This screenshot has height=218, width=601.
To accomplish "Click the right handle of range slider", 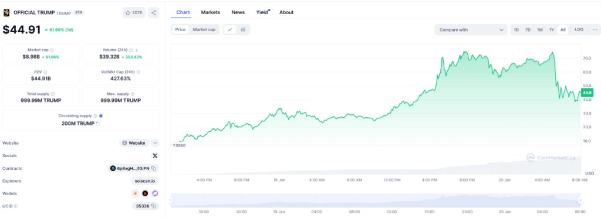I will [580, 200].
